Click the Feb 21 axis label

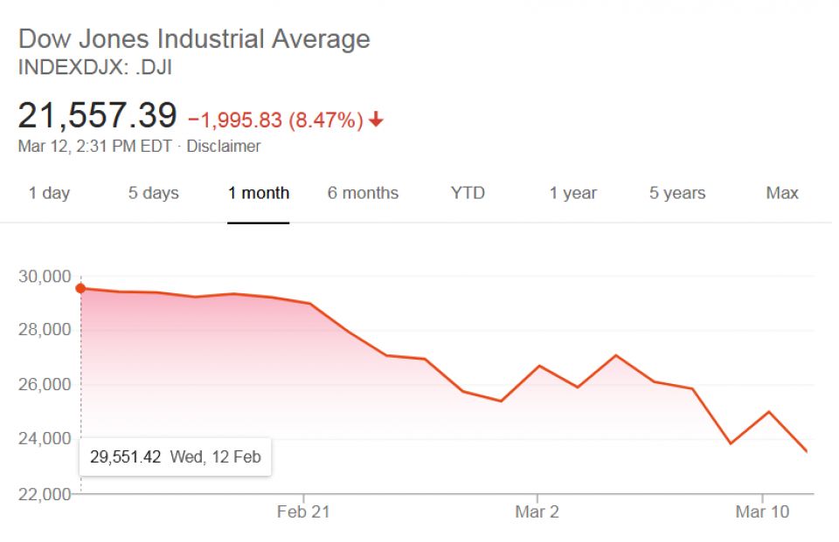[x=303, y=512]
